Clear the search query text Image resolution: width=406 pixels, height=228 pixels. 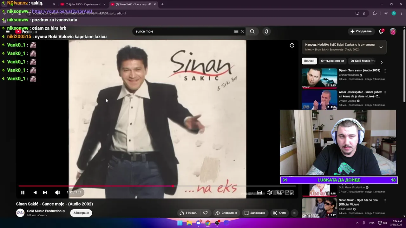tap(242, 31)
